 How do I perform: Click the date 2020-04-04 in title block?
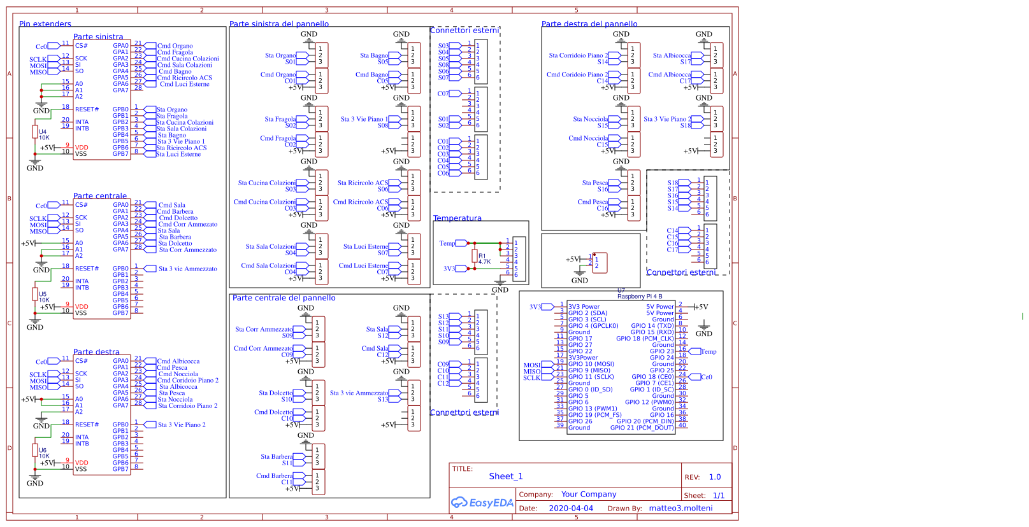point(571,509)
